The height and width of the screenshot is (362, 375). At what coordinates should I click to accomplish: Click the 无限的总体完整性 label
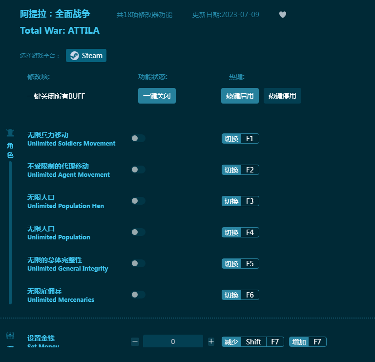[55, 260]
